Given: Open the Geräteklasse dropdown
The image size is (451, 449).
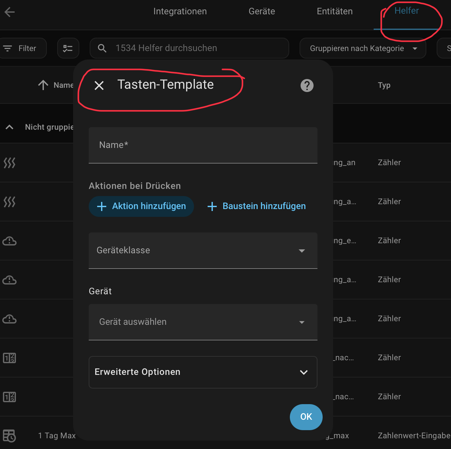Looking at the screenshot, I should (203, 250).
